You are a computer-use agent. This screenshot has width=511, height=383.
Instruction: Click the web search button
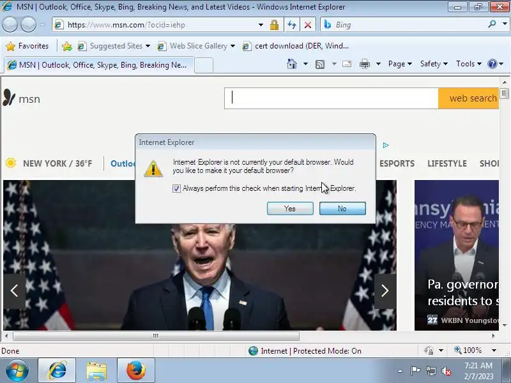click(469, 98)
